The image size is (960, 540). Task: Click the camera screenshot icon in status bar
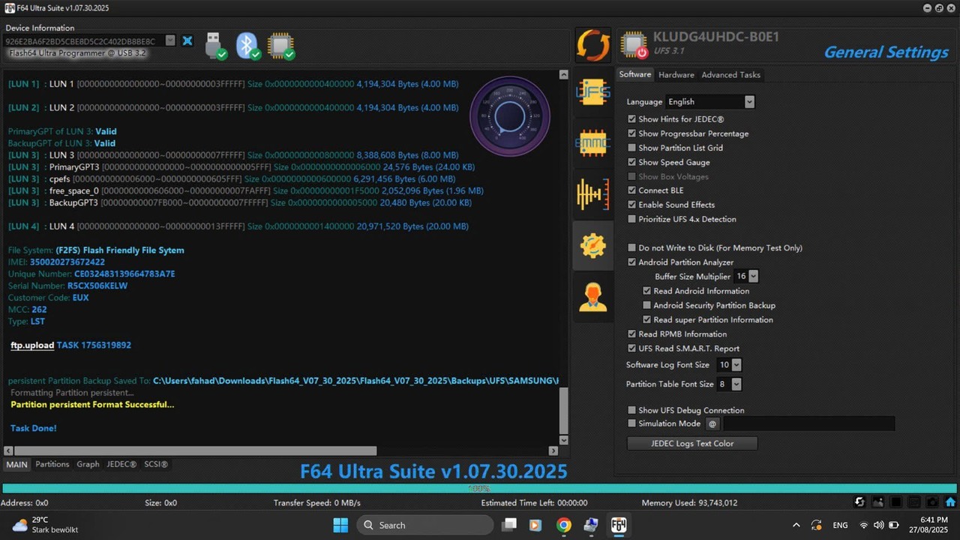pyautogui.click(x=932, y=502)
